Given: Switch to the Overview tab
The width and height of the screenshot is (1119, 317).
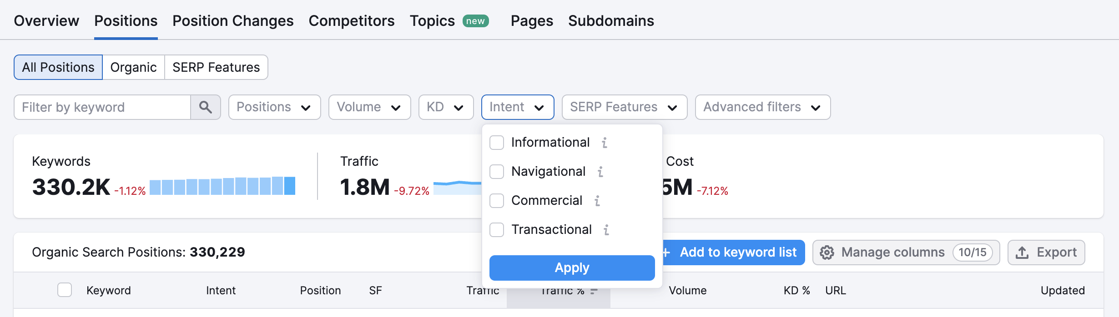Looking at the screenshot, I should [x=46, y=21].
